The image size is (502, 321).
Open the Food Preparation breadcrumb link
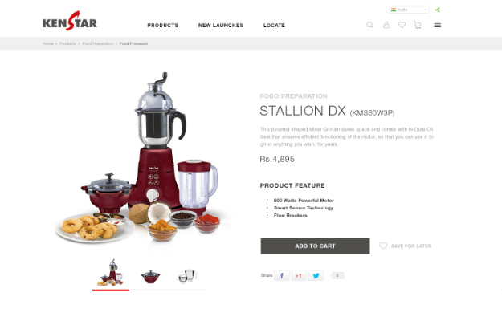(x=98, y=43)
